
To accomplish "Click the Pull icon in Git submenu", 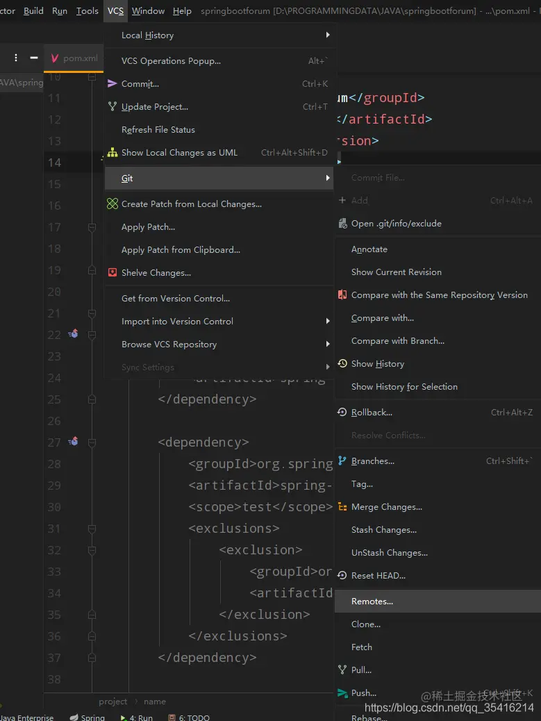I will pos(342,670).
